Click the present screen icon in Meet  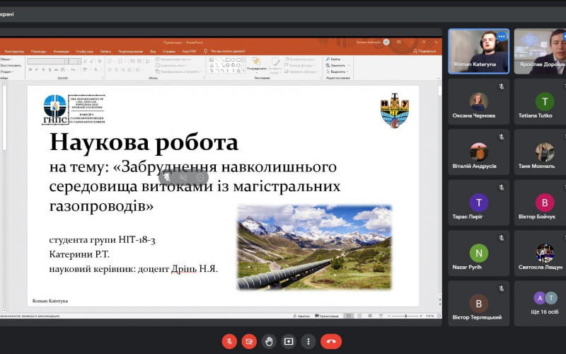[289, 341]
